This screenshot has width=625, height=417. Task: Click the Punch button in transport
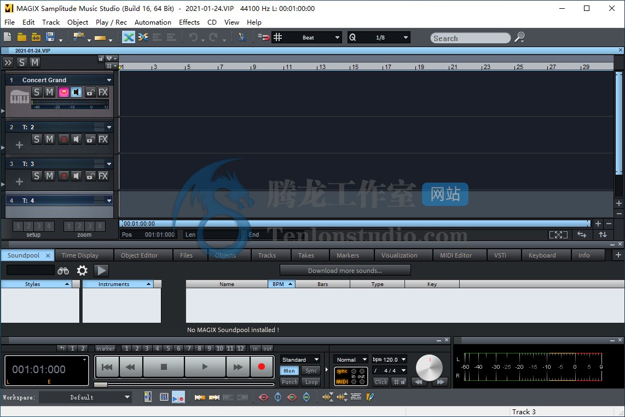point(290,382)
